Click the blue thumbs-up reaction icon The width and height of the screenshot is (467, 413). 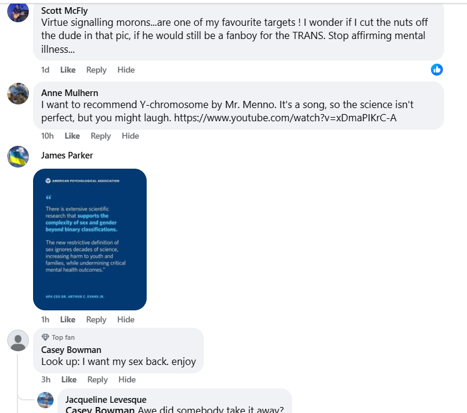437,70
